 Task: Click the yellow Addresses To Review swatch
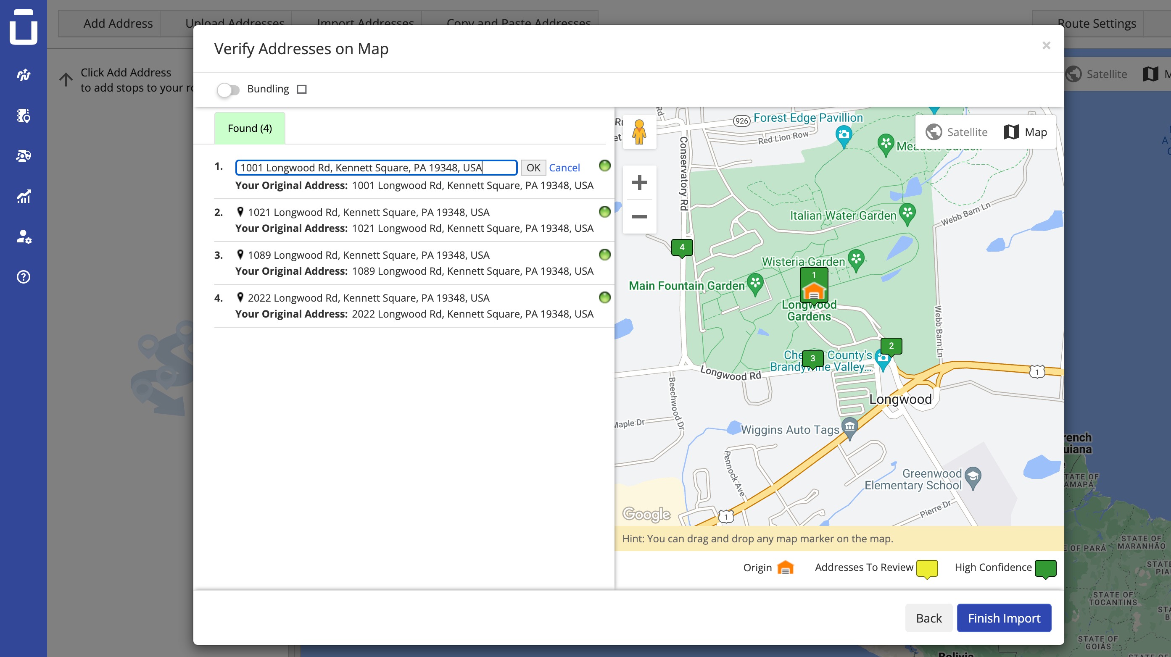click(927, 569)
